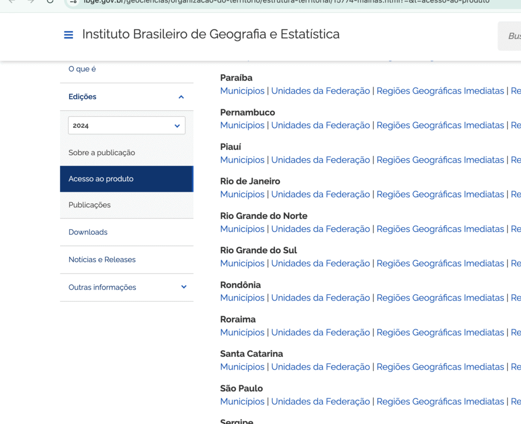
Task: Open Unidades da Federação under São Paulo
Action: [x=321, y=402]
